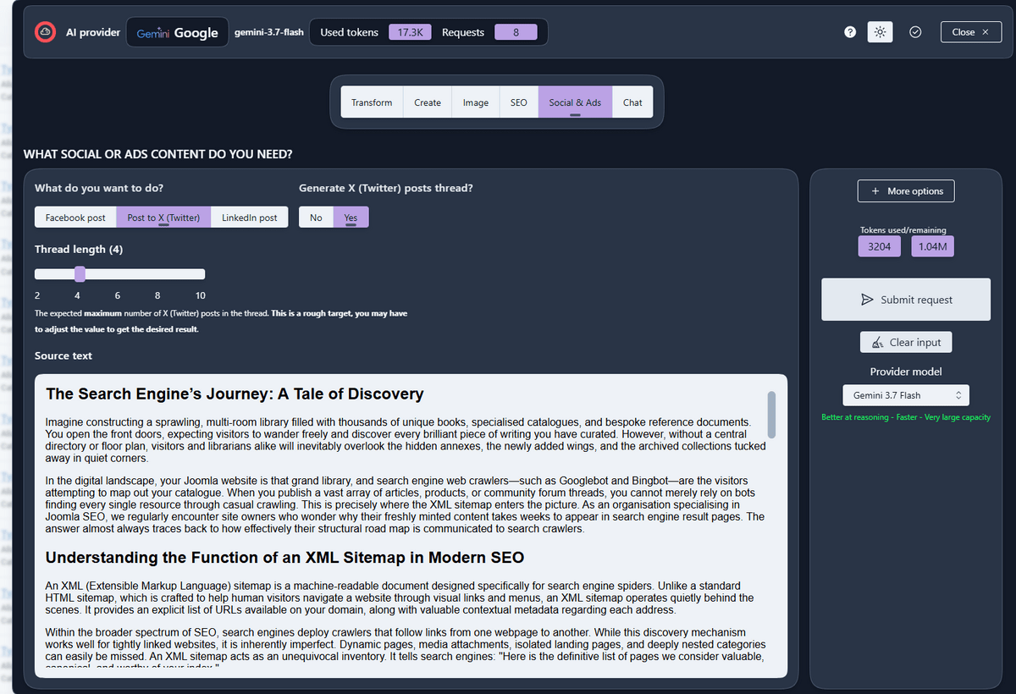
Task: Open the Image tab
Action: tap(476, 102)
